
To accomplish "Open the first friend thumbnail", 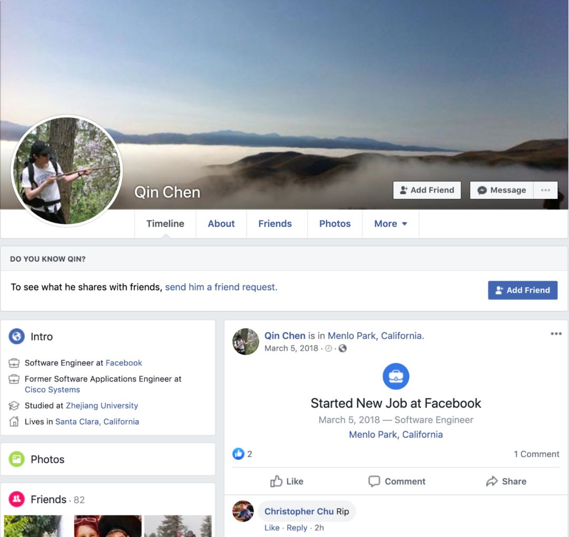I will [38, 526].
